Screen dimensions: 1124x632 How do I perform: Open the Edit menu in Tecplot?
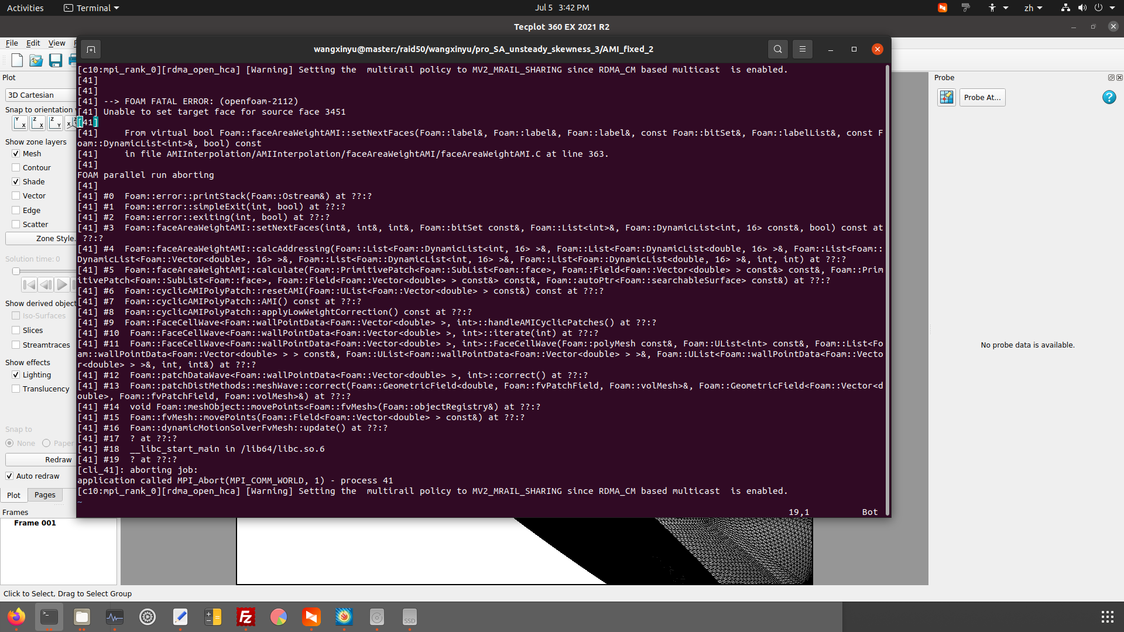[33, 43]
